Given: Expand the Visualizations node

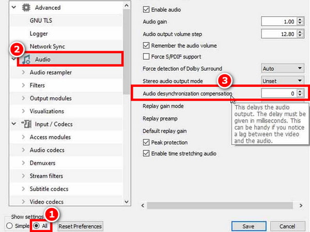Looking at the screenshot, I should (x=23, y=111).
